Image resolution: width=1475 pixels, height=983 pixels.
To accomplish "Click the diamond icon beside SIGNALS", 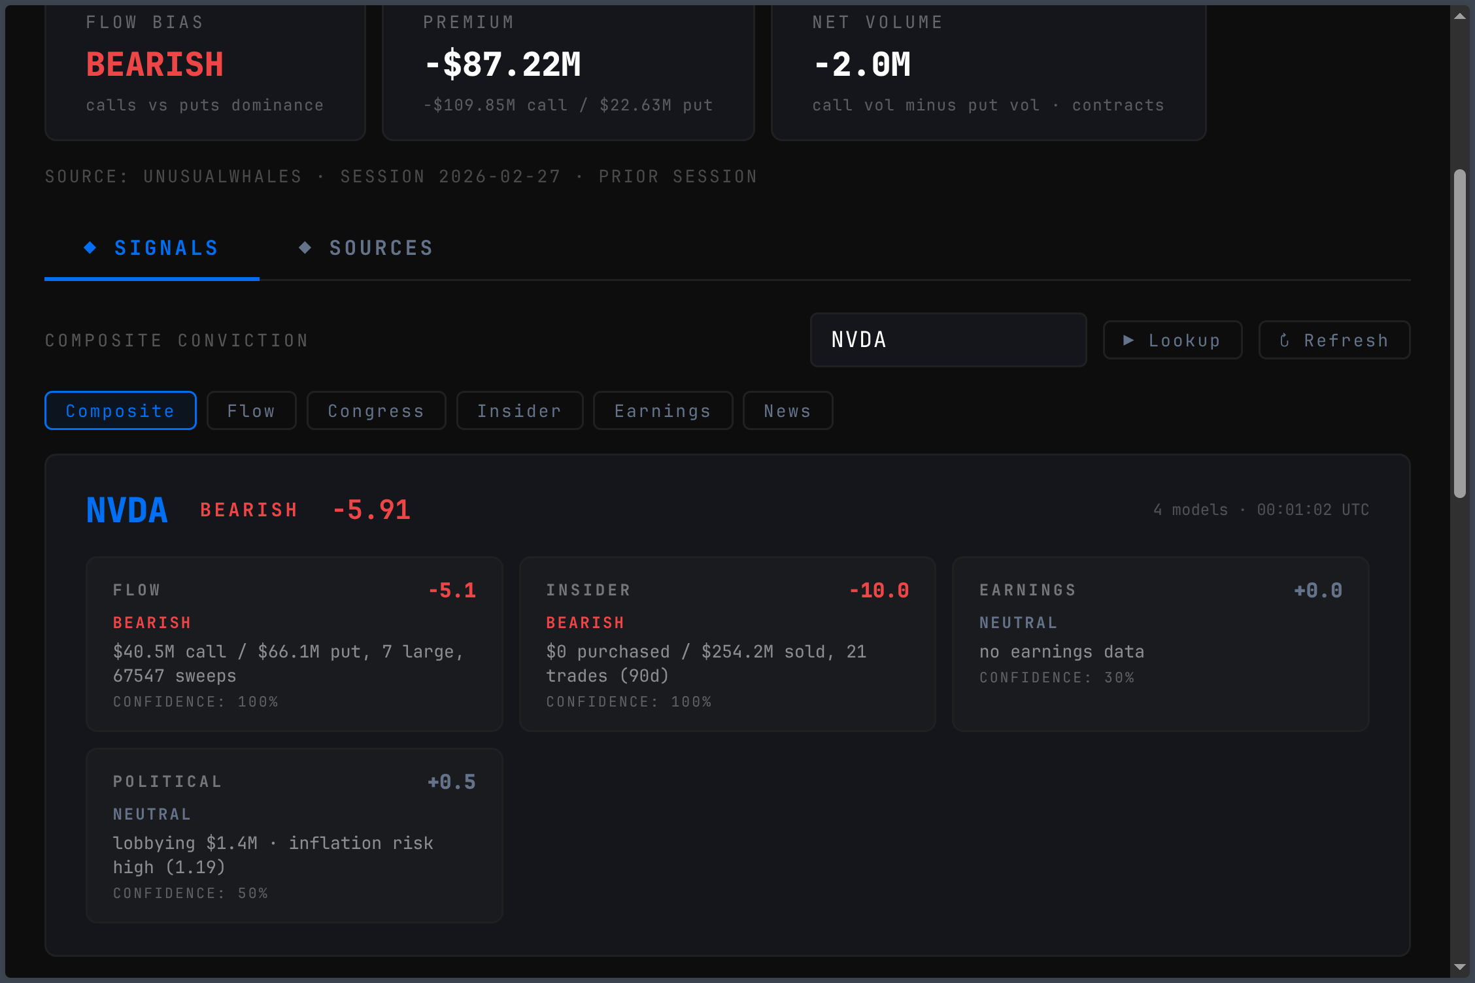I will [x=90, y=248].
